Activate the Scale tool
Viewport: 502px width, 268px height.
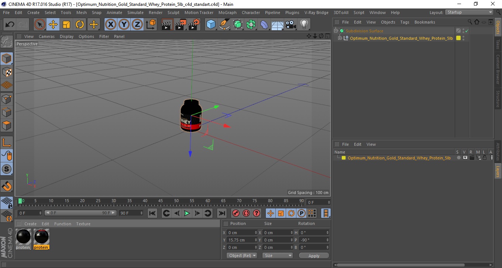click(x=66, y=25)
